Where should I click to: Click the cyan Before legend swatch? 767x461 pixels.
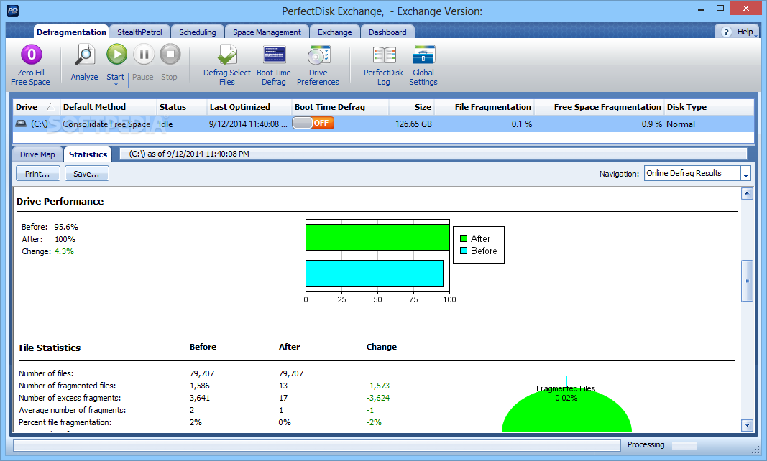464,251
